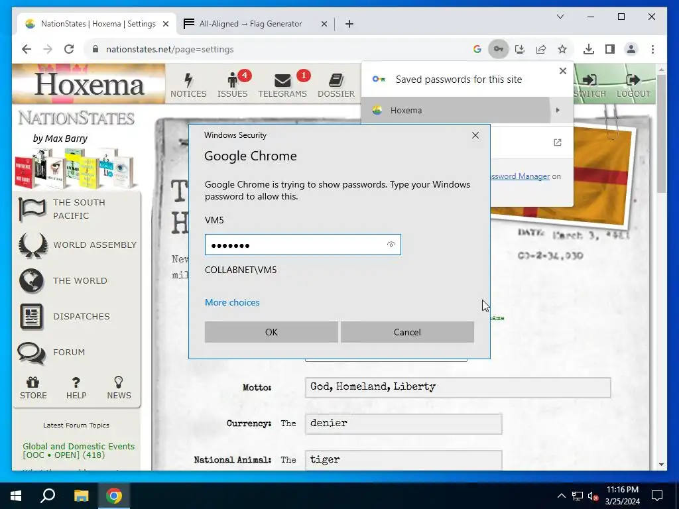Open tab search dropdown chevron

pos(560,17)
